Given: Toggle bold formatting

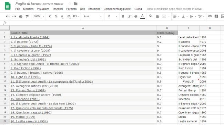Looking at the screenshot, I should coord(123,16).
